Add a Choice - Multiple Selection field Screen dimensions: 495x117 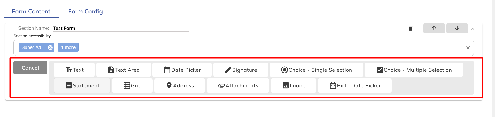coord(414,70)
